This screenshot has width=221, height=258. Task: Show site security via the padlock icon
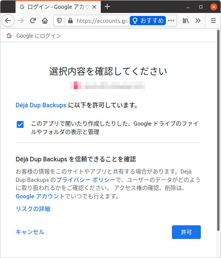click(x=70, y=21)
